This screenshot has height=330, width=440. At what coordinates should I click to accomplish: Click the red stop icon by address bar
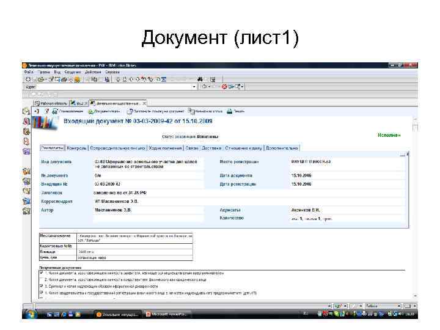224,87
